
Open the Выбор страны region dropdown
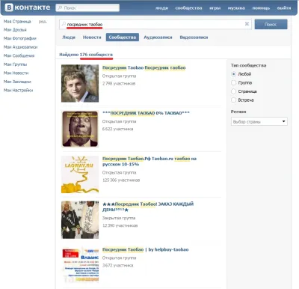click(x=259, y=121)
